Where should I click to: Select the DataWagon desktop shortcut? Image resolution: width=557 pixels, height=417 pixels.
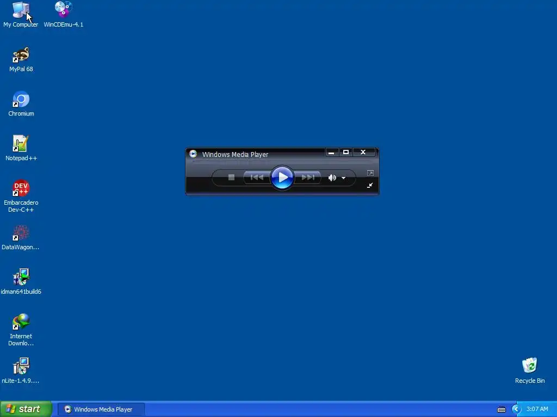pyautogui.click(x=21, y=238)
